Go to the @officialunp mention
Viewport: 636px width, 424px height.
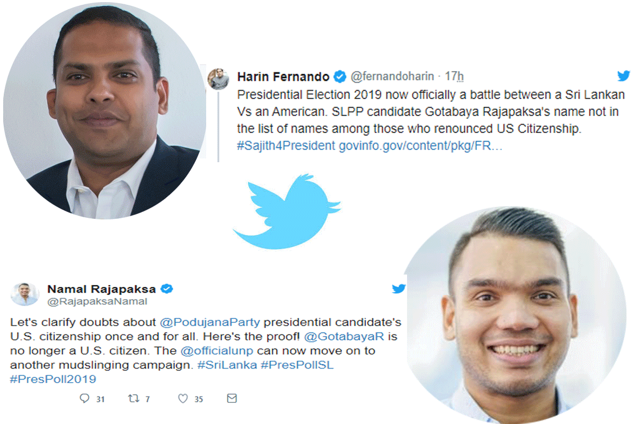[x=217, y=351]
